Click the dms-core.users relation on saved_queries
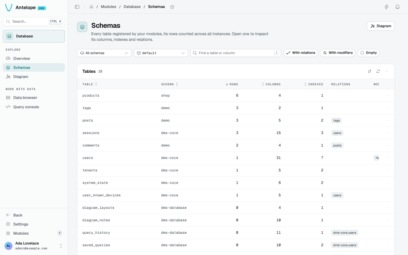This screenshot has height=255, width=408. click(345, 245)
